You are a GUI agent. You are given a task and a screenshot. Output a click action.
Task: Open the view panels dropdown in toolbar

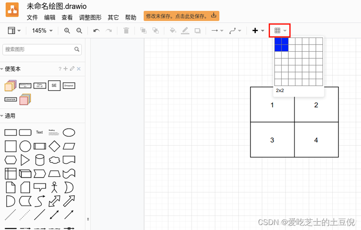pyautogui.click(x=14, y=30)
